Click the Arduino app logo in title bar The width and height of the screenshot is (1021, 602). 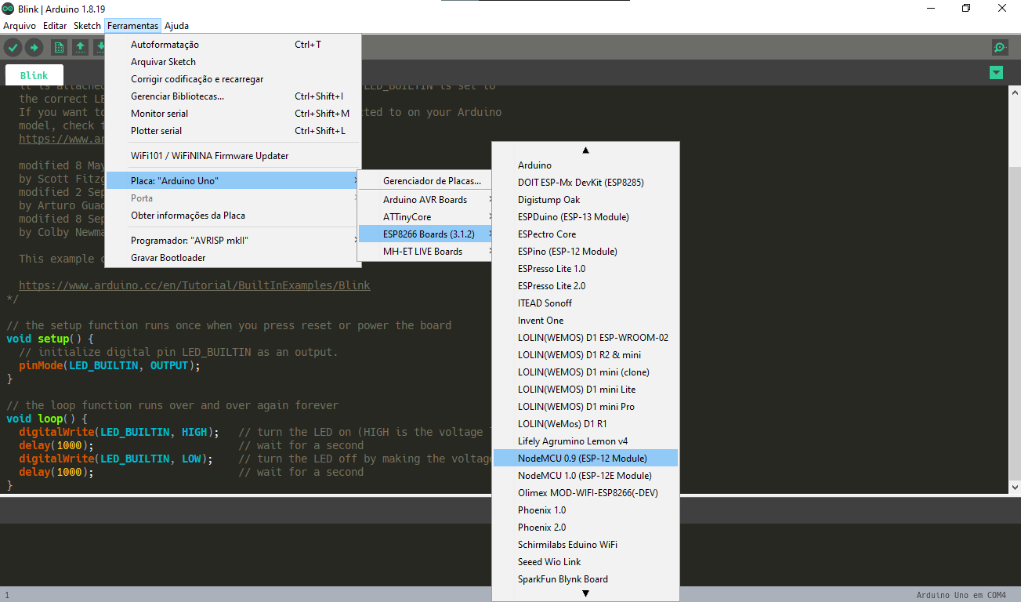[x=7, y=8]
